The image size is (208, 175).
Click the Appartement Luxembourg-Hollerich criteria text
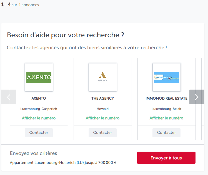coord(63,162)
